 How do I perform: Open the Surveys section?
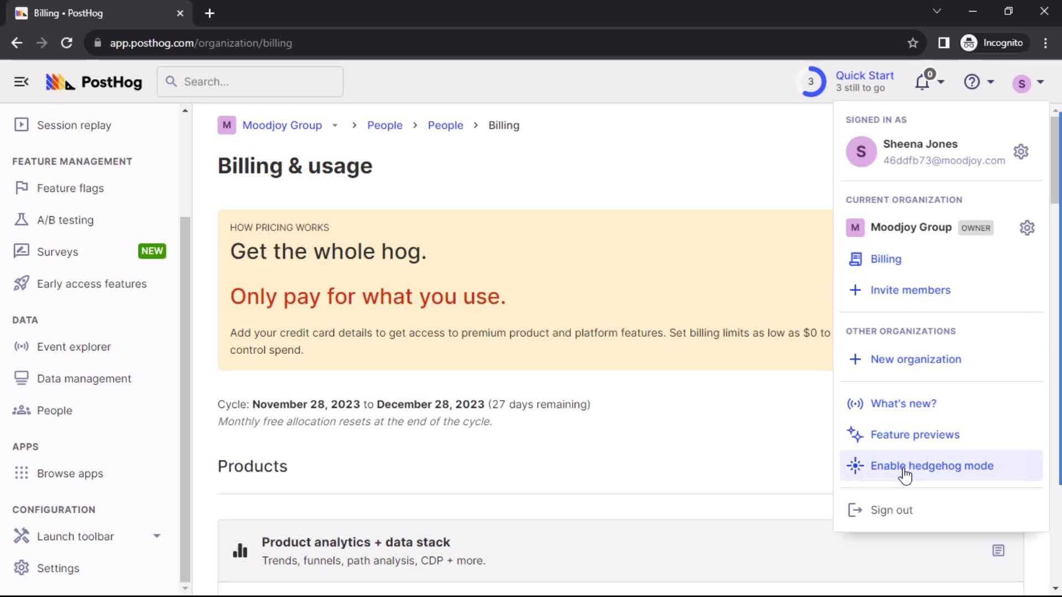[58, 252]
